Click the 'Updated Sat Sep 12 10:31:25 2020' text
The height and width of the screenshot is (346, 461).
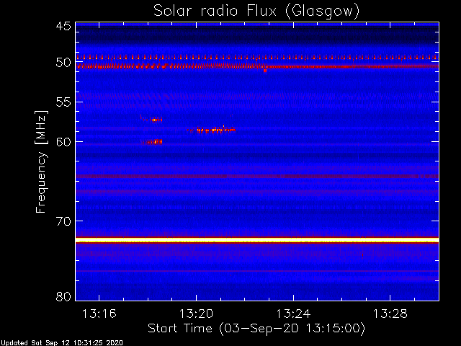61,343
